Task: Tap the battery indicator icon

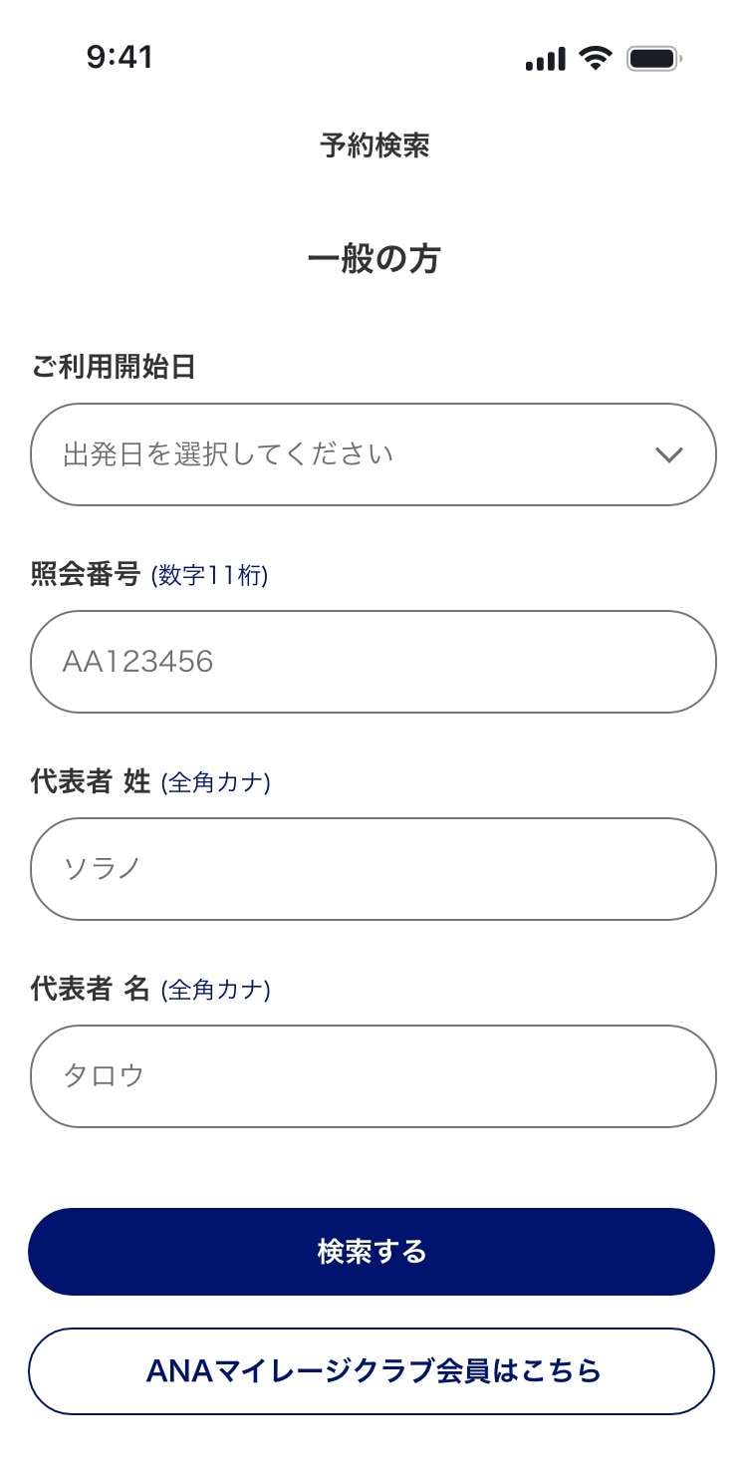Action: [x=653, y=59]
